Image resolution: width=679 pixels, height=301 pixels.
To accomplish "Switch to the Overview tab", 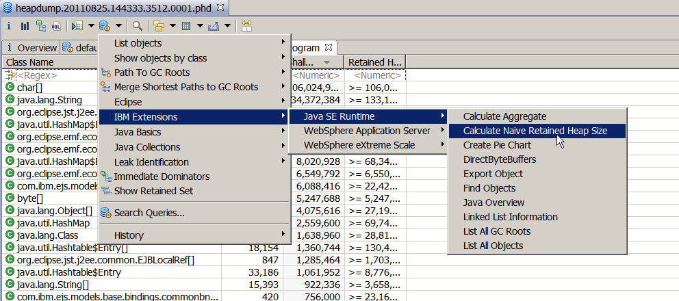I will (31, 48).
